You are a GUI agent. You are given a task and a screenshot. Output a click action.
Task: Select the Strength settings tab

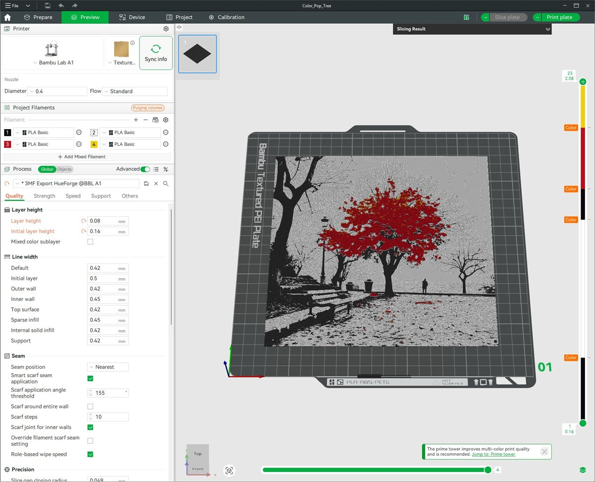point(45,196)
